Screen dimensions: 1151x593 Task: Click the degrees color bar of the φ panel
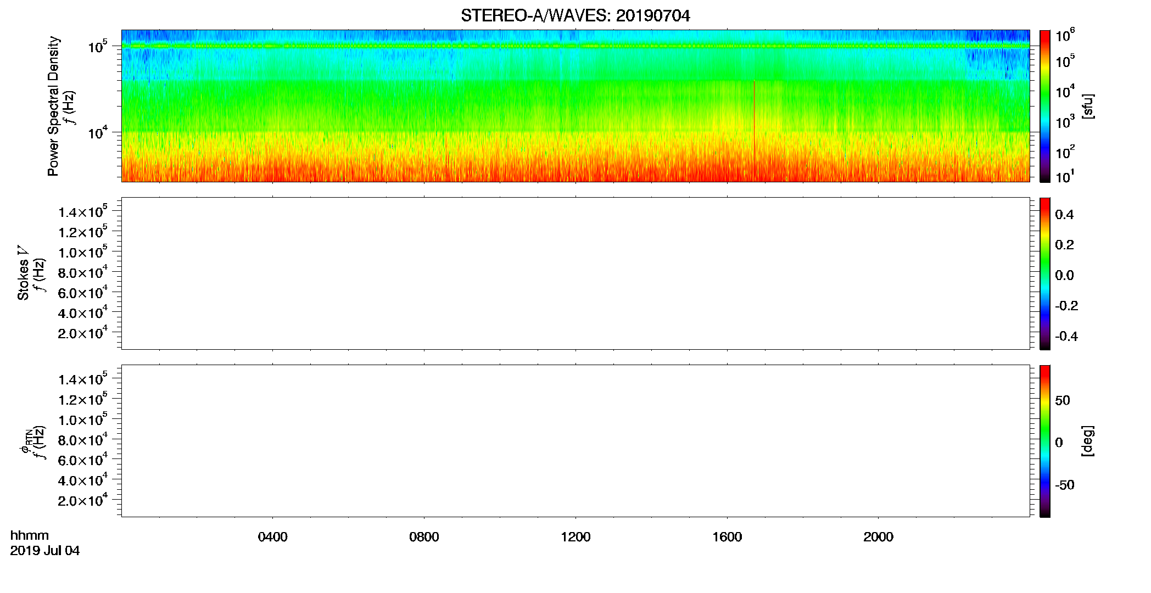tap(1045, 441)
